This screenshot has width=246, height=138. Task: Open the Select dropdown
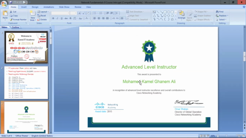(221, 20)
